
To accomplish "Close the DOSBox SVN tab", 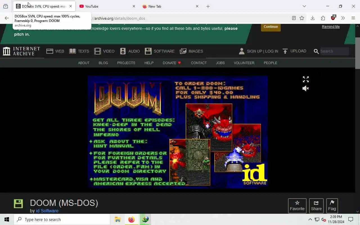I will click(71, 6).
